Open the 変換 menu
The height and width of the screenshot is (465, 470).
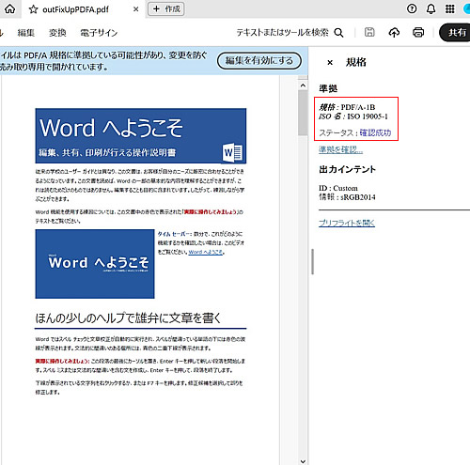pos(57,33)
